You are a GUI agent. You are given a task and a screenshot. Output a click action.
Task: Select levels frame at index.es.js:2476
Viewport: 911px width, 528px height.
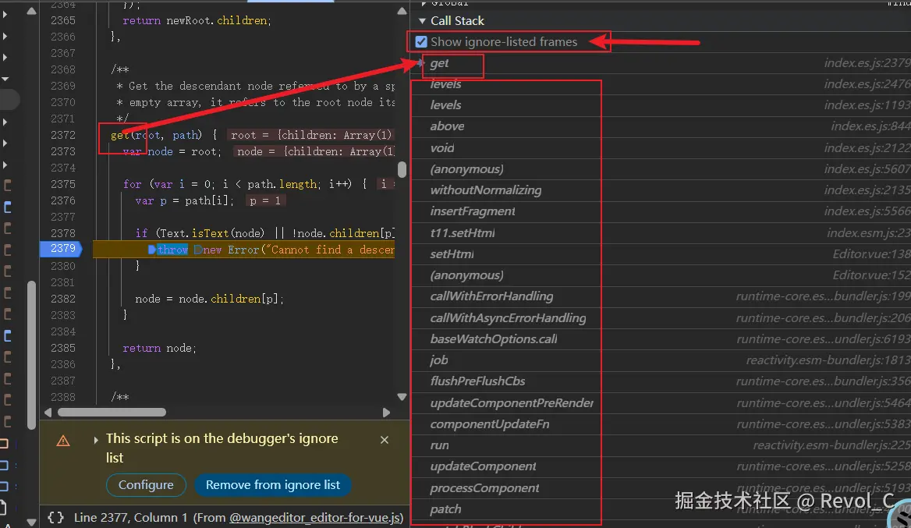[661, 84]
